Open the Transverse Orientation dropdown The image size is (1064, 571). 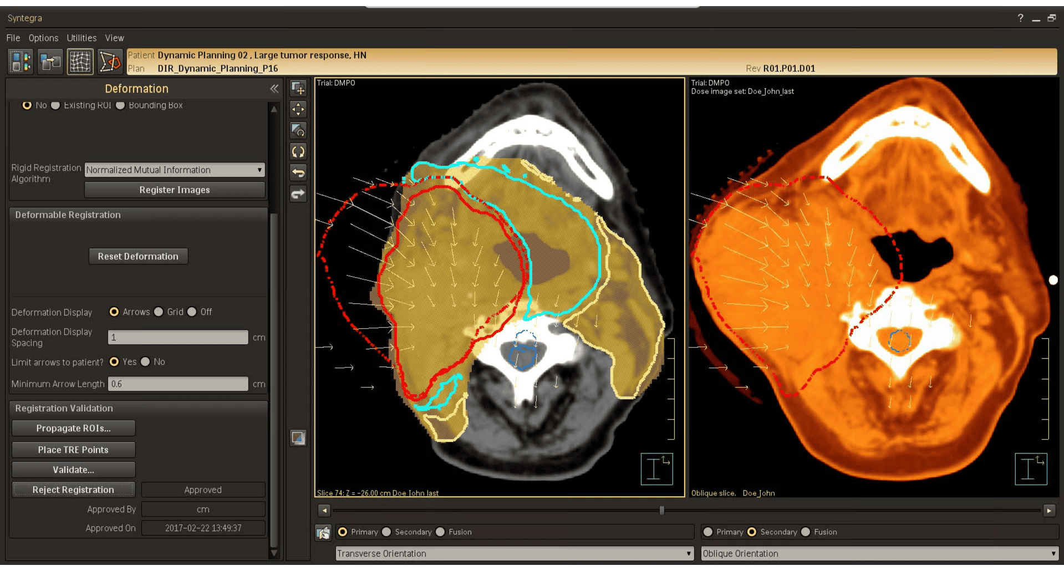click(x=514, y=554)
